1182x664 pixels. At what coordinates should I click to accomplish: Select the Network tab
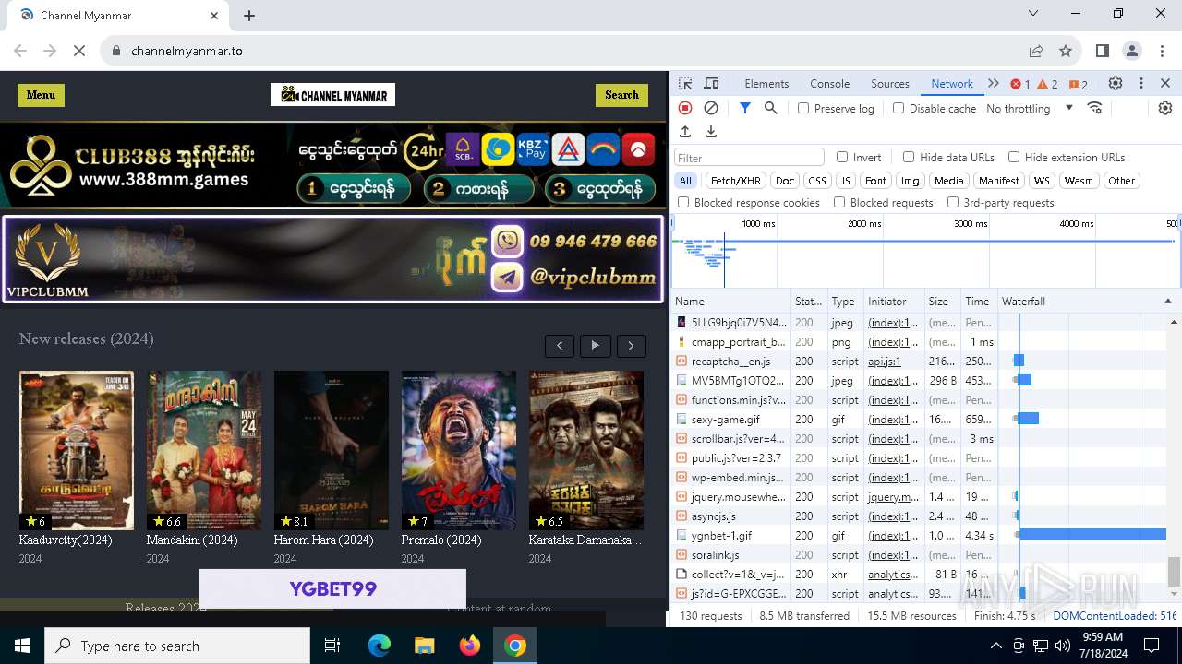(952, 83)
